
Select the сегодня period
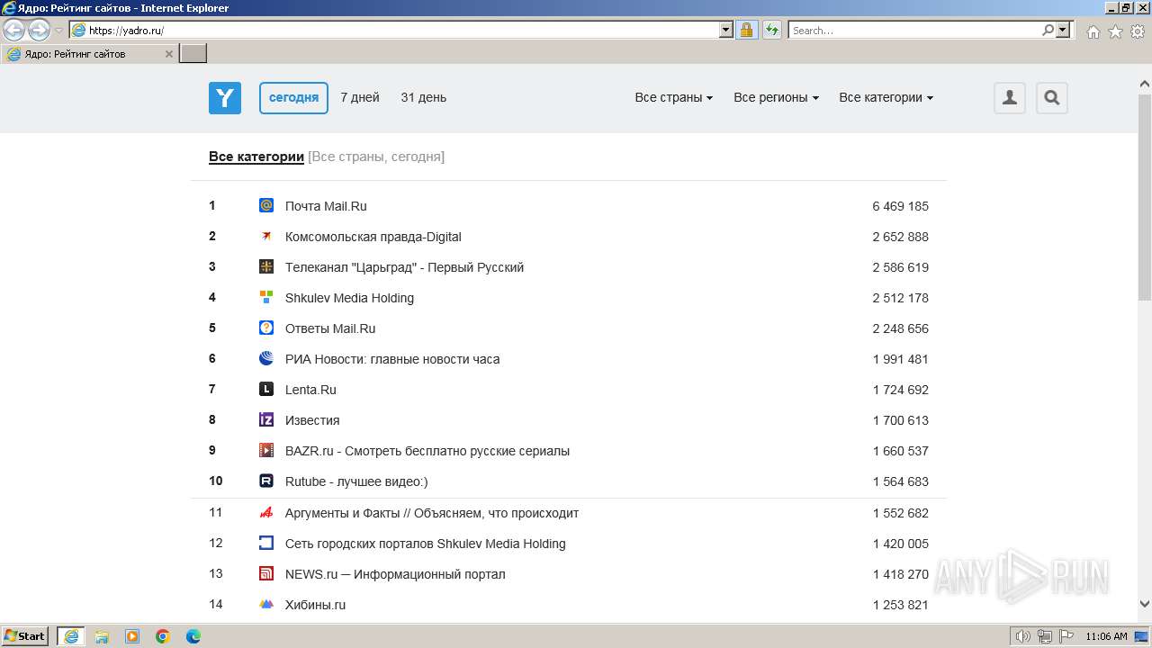[x=293, y=98]
